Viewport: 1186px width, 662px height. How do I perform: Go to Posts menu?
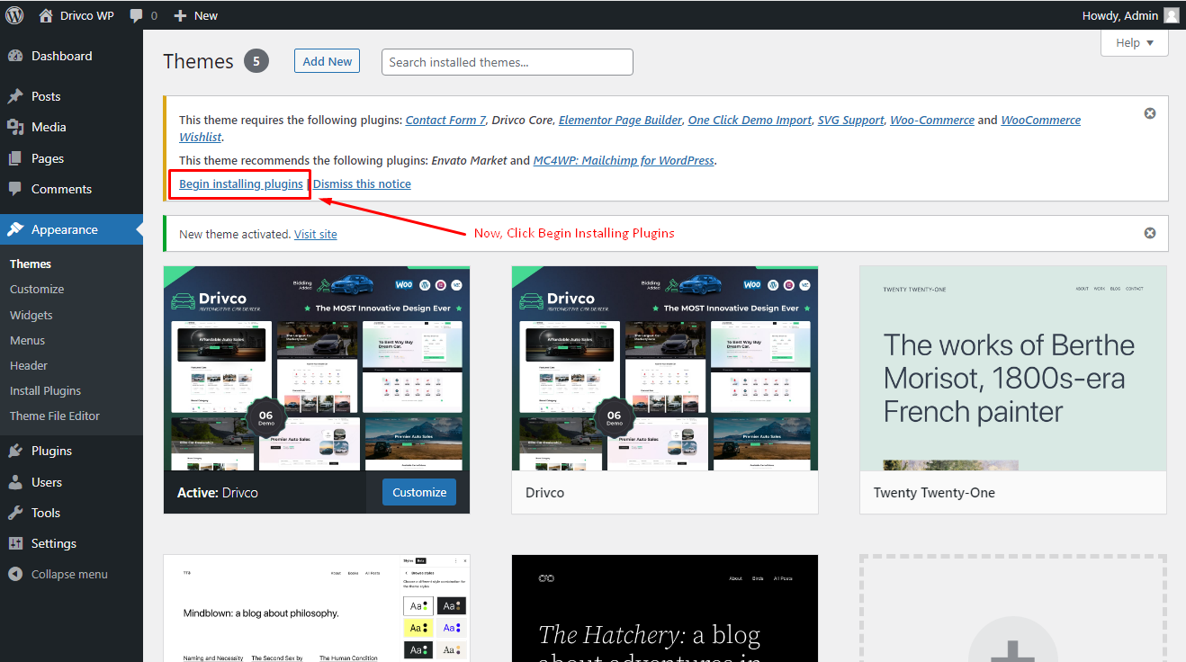(71, 96)
